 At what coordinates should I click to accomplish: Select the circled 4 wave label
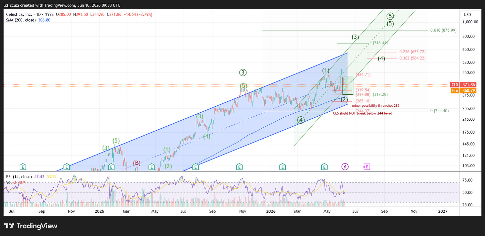[x=301, y=120]
